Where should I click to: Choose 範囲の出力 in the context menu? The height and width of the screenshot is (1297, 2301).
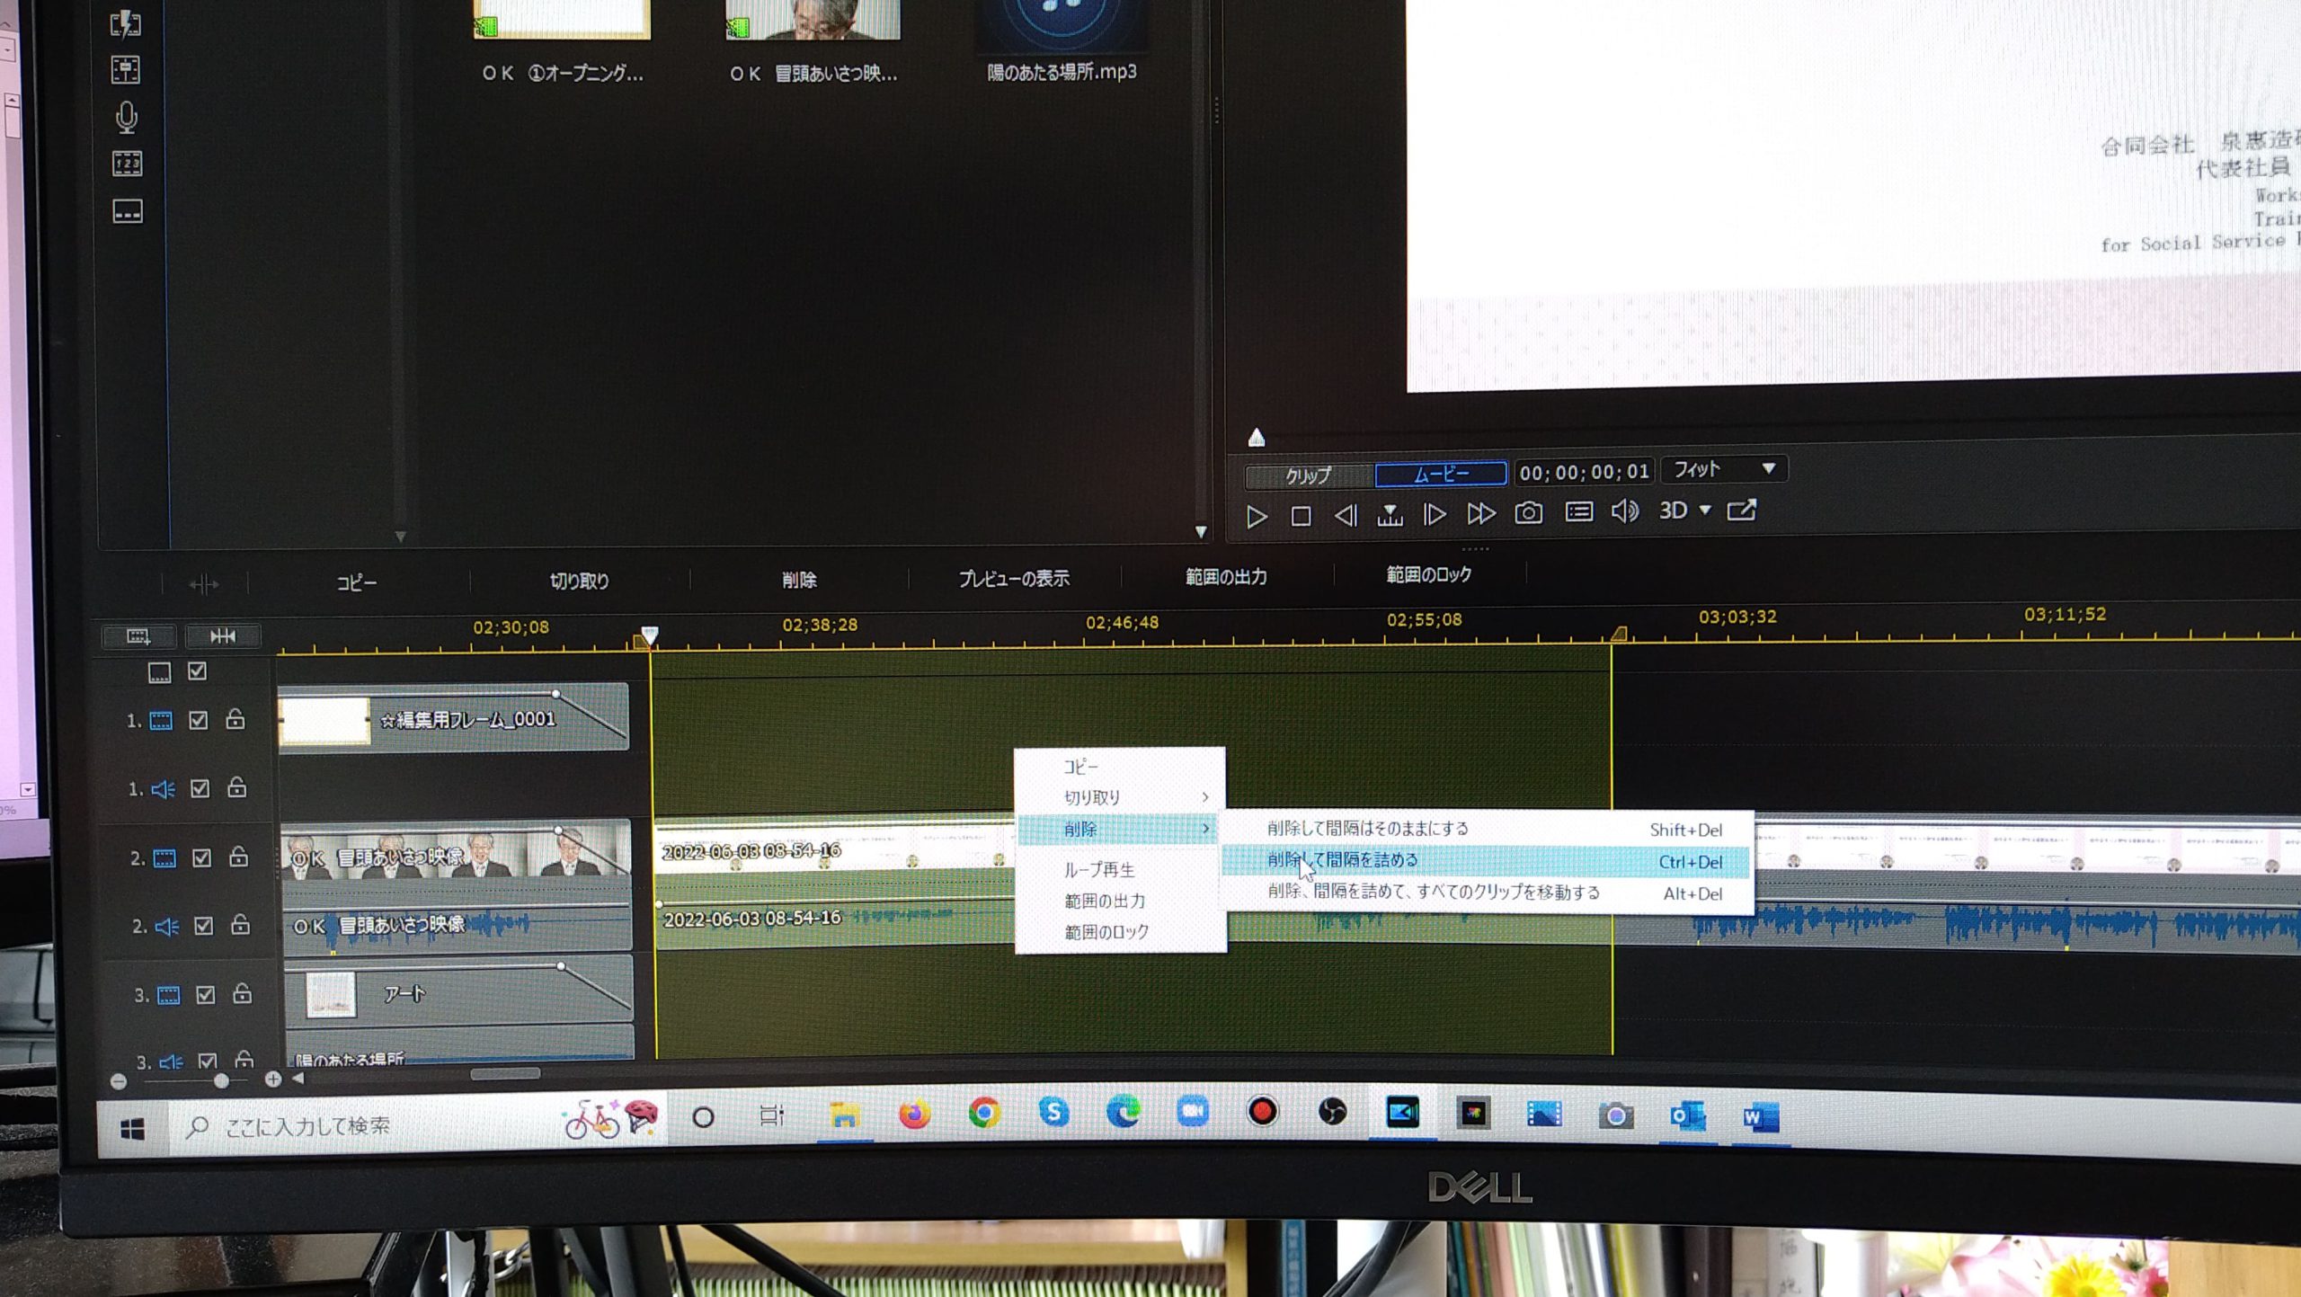(1105, 901)
